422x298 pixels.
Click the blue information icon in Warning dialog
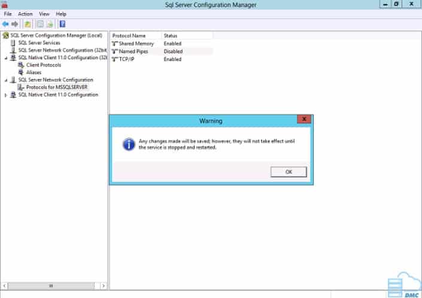[x=129, y=144]
